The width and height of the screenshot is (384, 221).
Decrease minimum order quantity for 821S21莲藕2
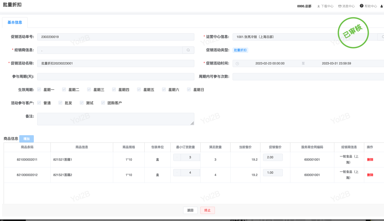point(177,173)
